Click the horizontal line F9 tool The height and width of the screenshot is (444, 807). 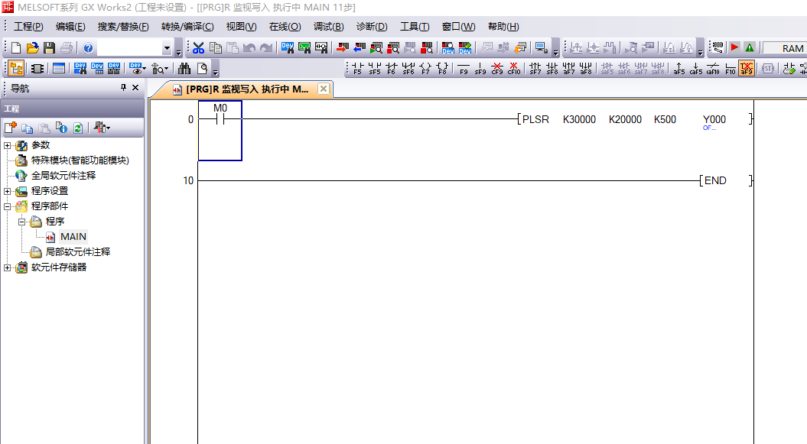click(x=464, y=68)
